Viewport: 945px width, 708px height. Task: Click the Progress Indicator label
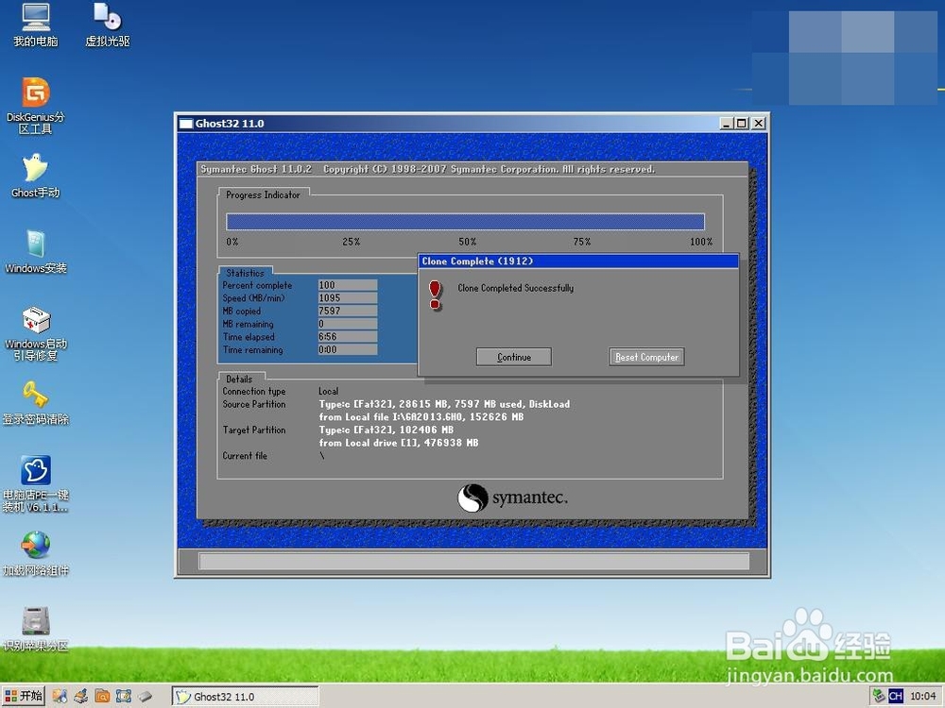pos(263,194)
